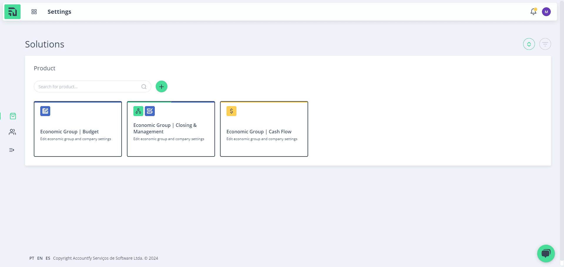Click the Management blue list icon
564x267 pixels.
(x=150, y=111)
